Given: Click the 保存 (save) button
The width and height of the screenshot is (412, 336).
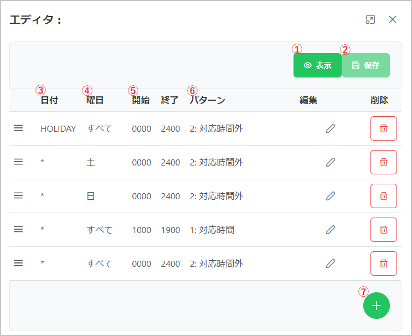Looking at the screenshot, I should click(365, 65).
